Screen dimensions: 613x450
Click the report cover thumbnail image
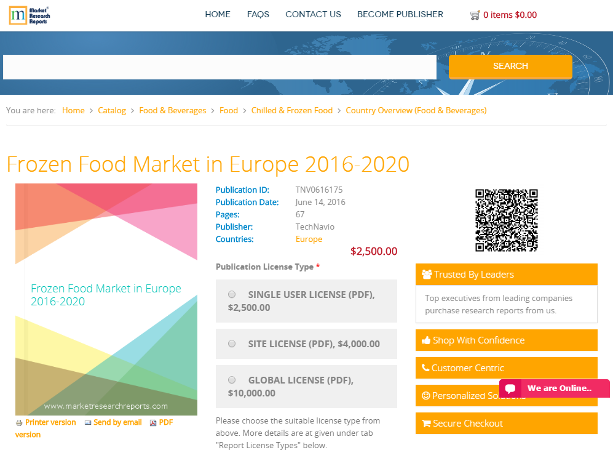(x=106, y=299)
